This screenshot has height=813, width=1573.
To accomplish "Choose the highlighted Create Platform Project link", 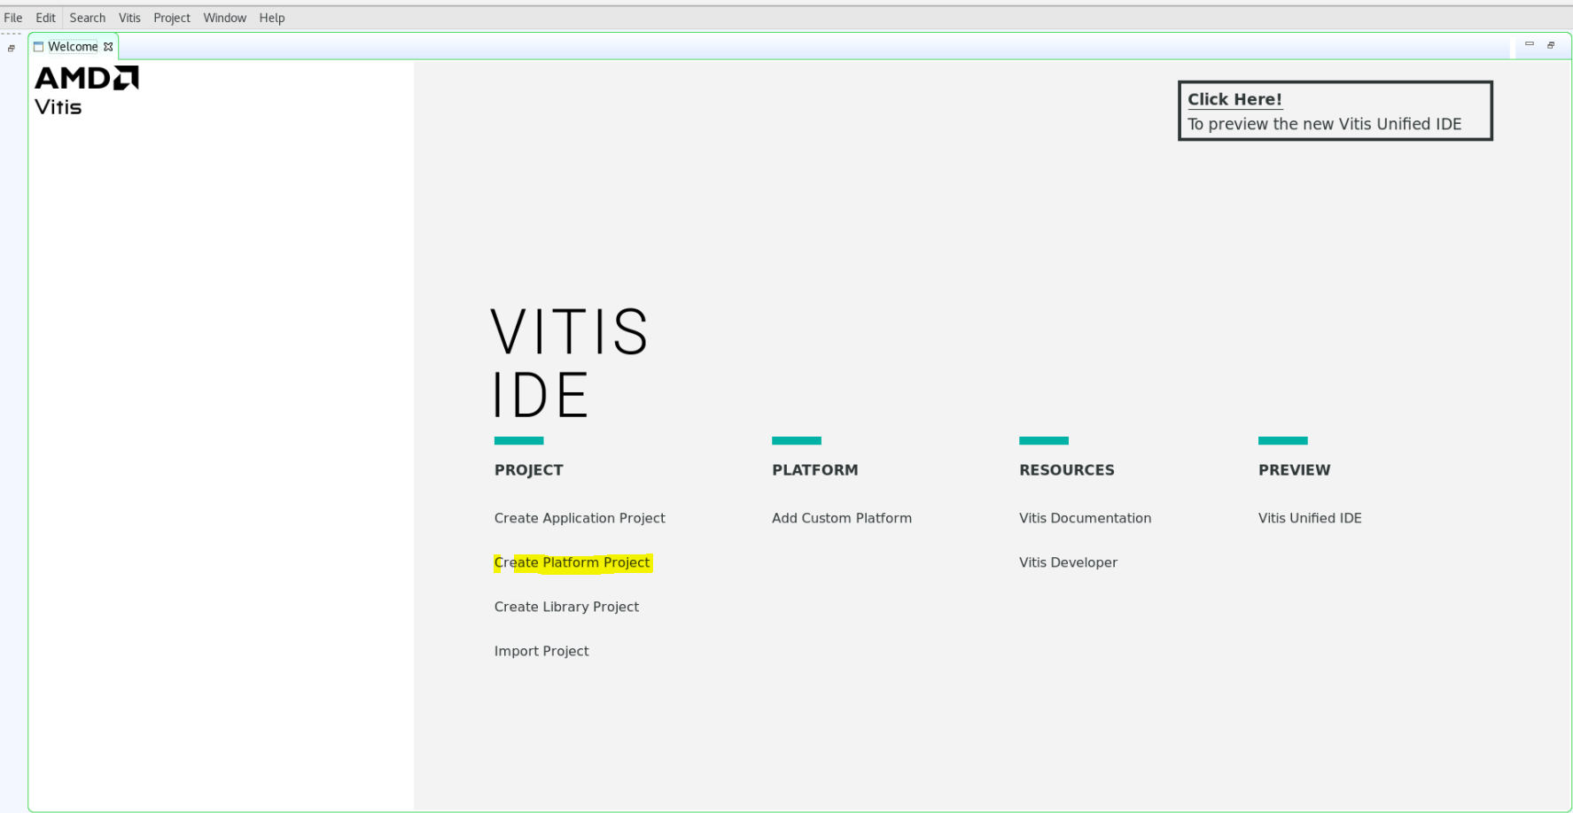I will pos(572,562).
